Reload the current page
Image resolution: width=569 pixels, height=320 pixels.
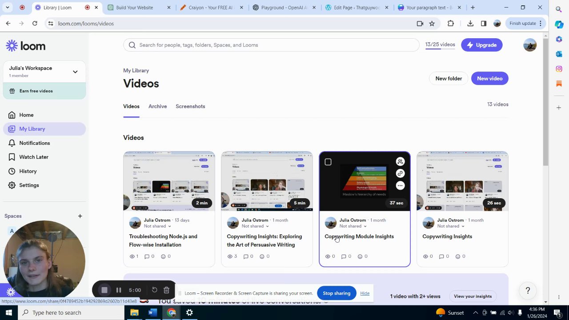(35, 24)
